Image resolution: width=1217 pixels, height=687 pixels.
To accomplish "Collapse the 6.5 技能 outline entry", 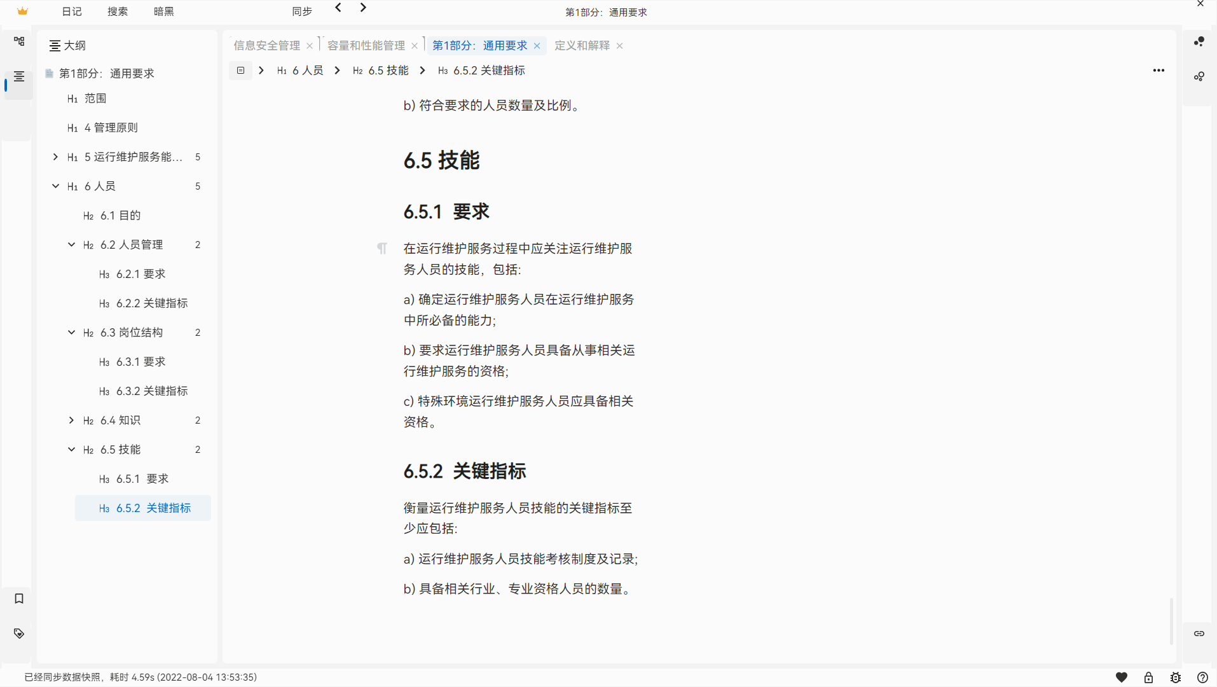I will [71, 449].
